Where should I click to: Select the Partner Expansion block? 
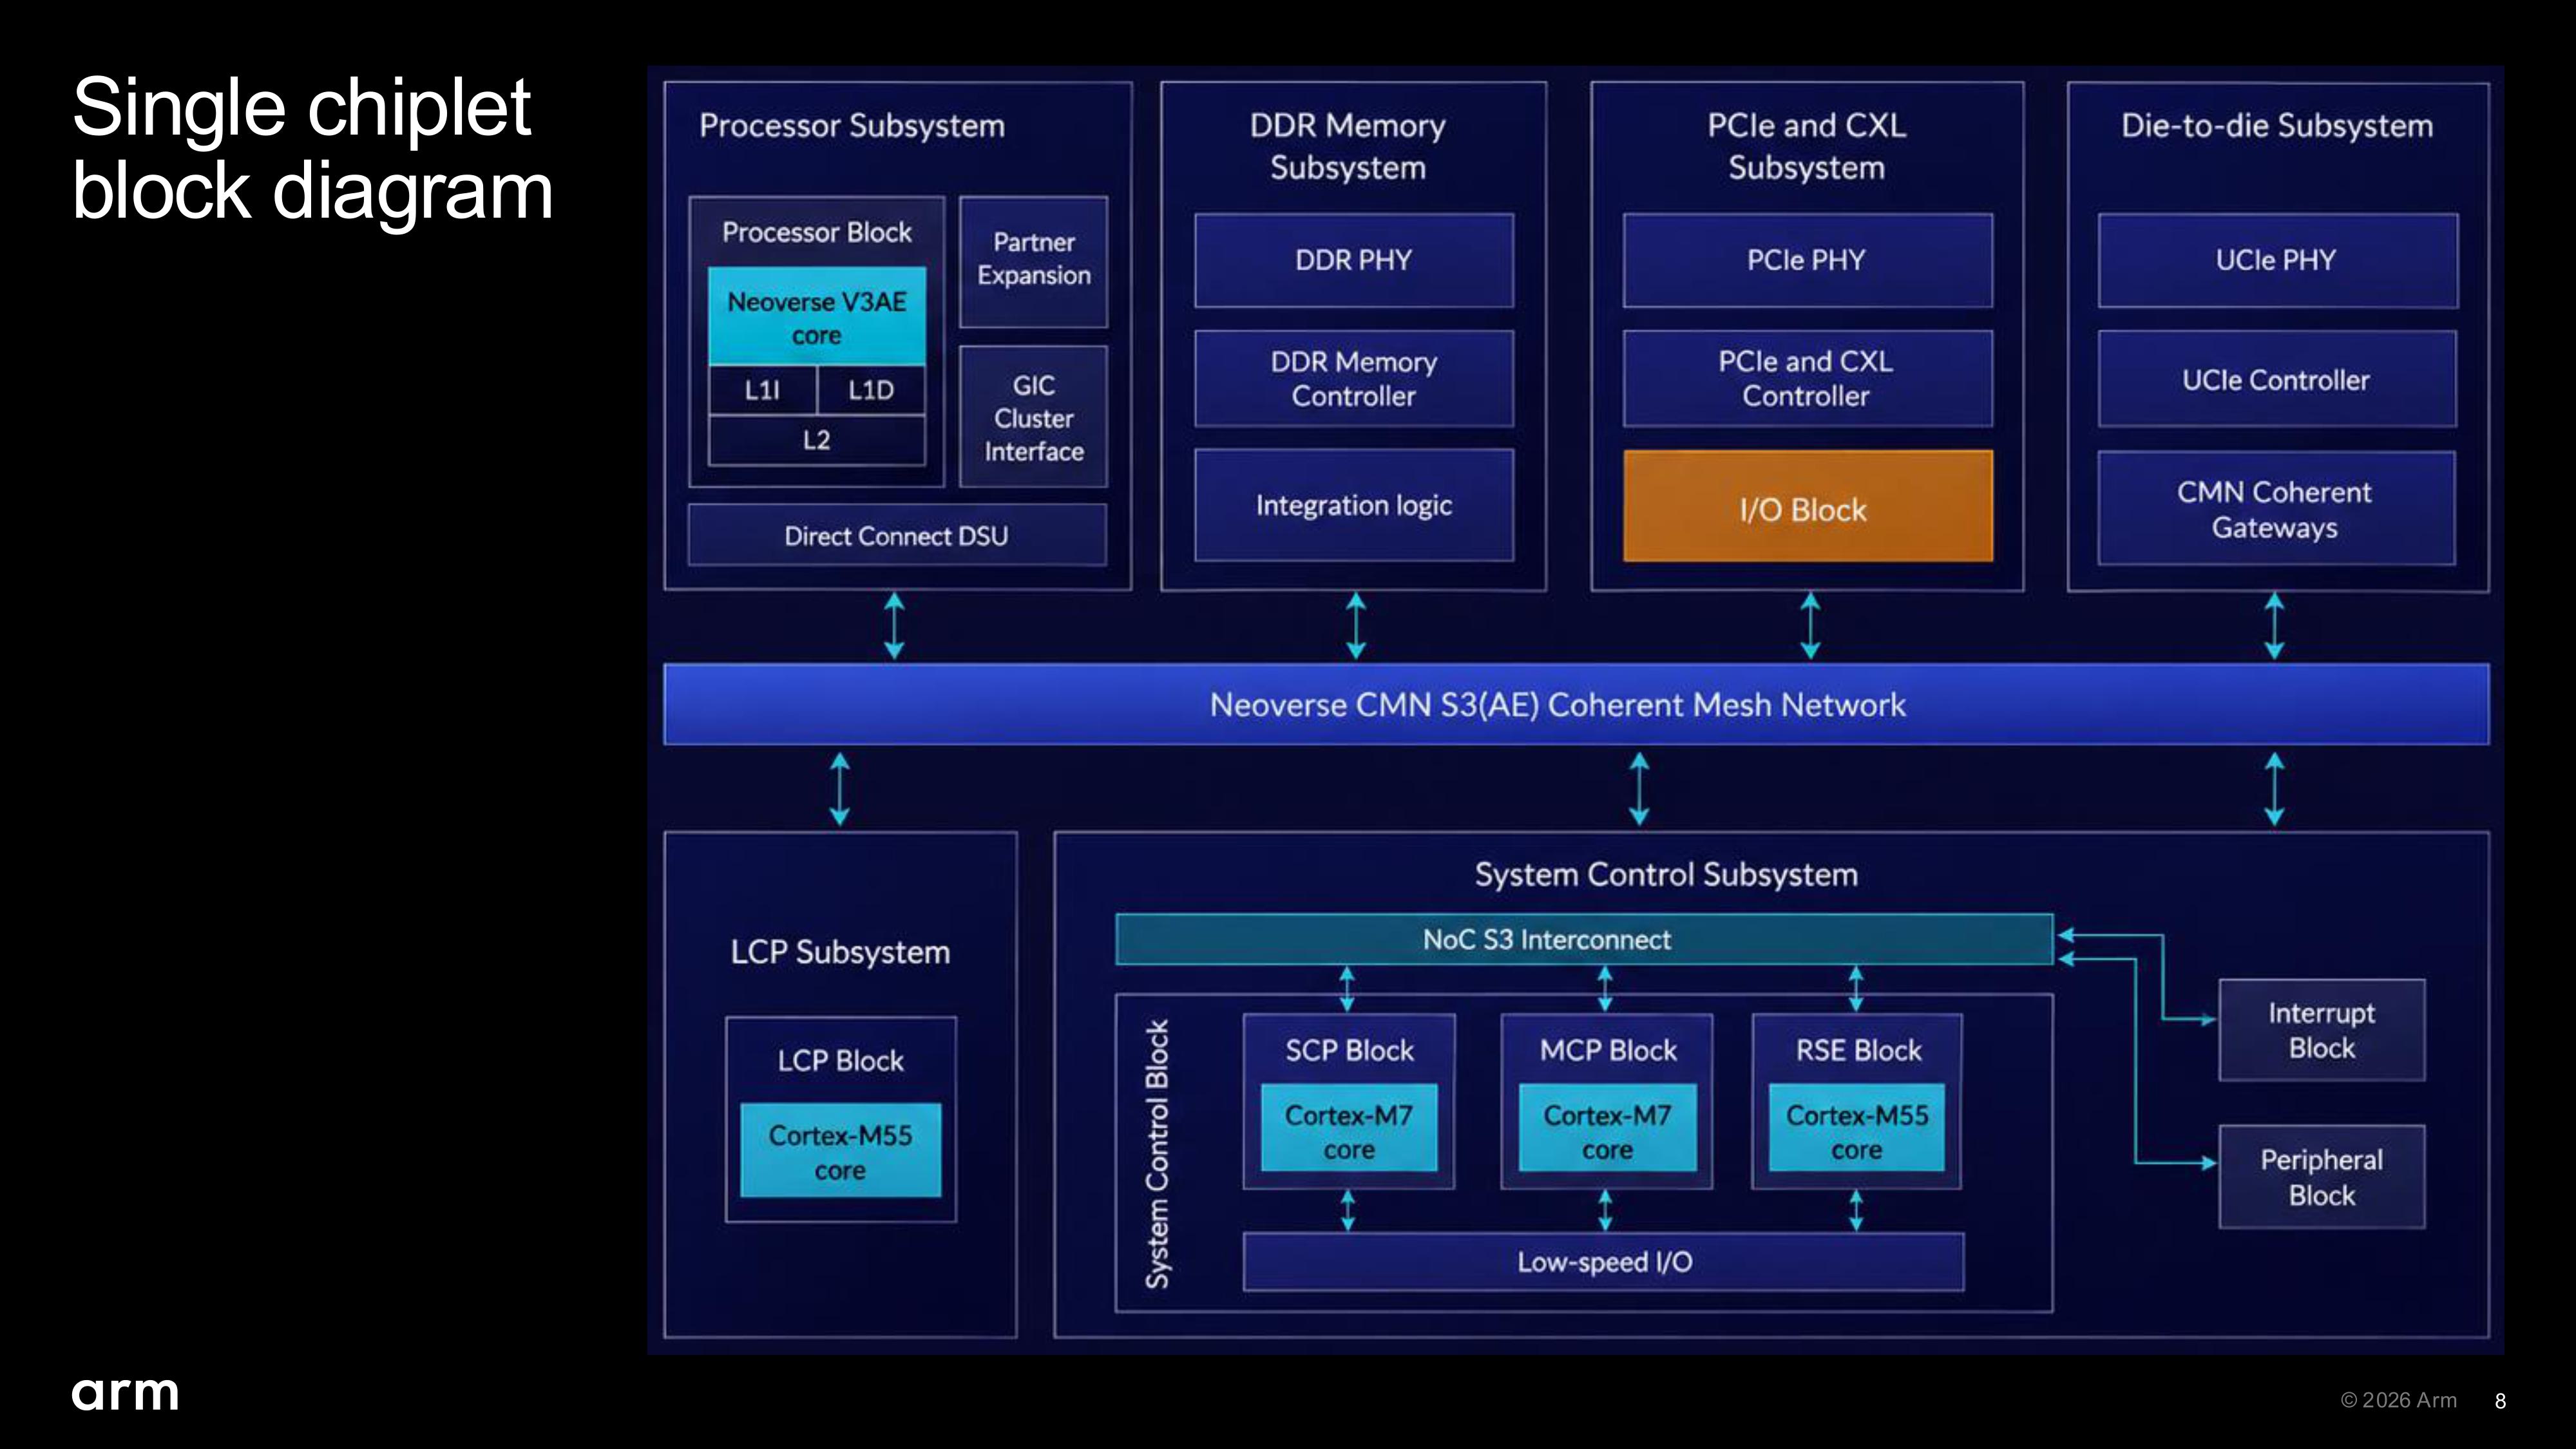[x=1034, y=261]
